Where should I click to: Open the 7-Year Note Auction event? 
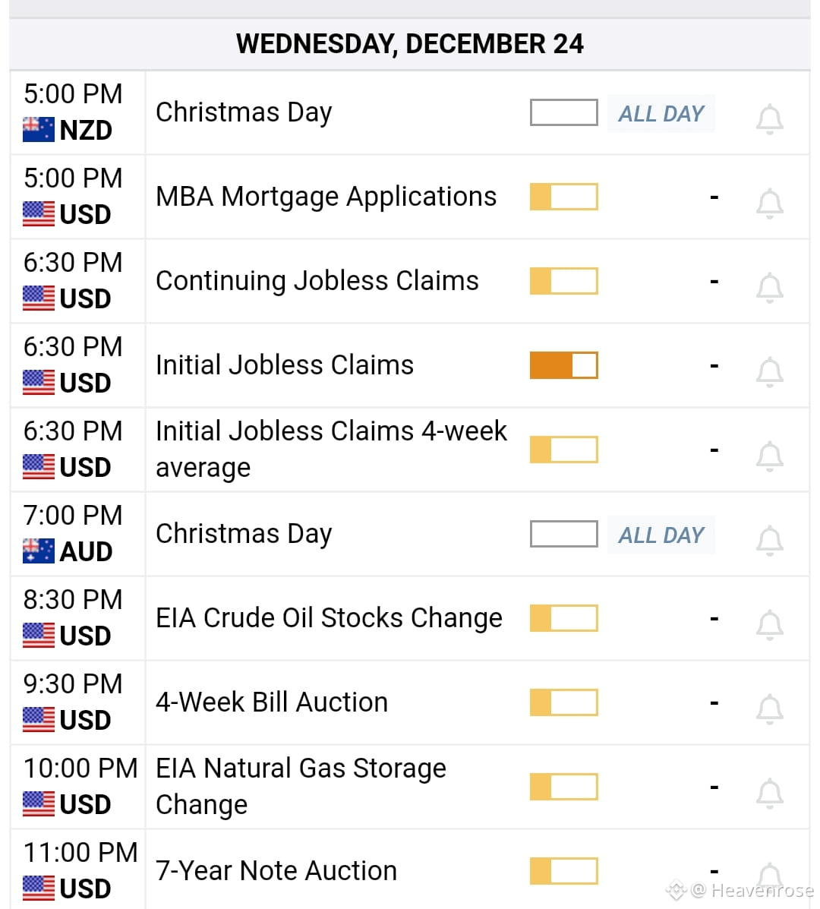click(276, 871)
